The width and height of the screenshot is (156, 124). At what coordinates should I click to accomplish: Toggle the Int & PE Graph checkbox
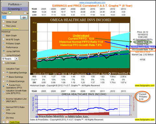4,39
